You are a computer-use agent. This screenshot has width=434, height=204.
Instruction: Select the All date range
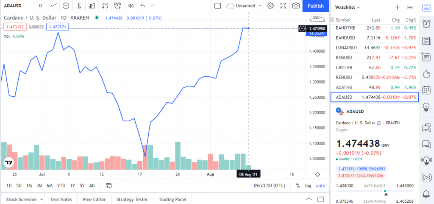tap(92, 185)
